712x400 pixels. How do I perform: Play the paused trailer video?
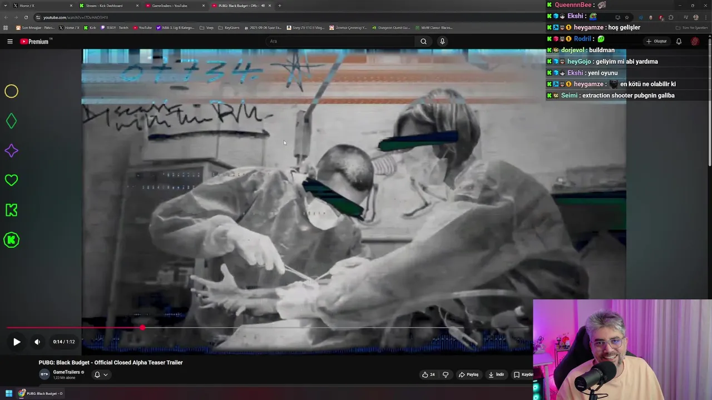[17, 342]
